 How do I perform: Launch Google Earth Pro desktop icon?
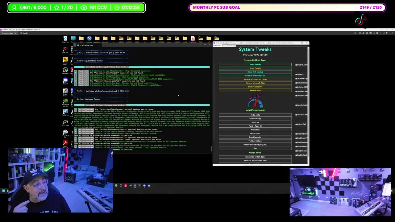(65, 134)
